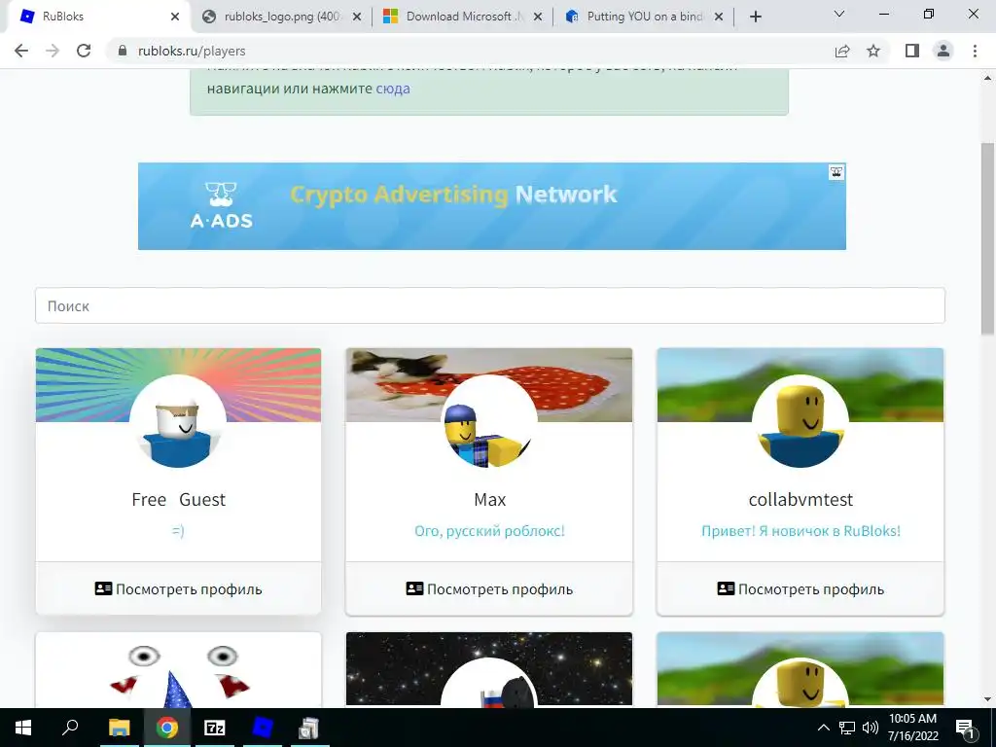Click Max's avatar image
This screenshot has width=996, height=747.
pos(489,422)
